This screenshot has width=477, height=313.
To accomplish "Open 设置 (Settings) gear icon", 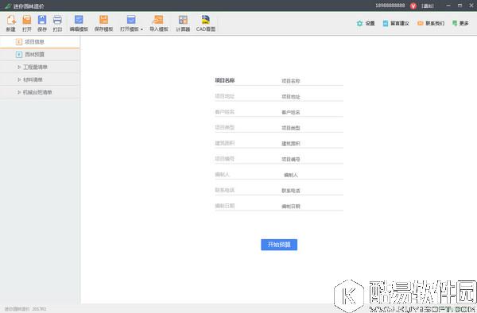I will point(359,23).
